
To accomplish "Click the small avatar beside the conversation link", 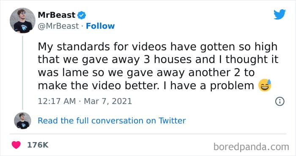I will pos(22,120).
